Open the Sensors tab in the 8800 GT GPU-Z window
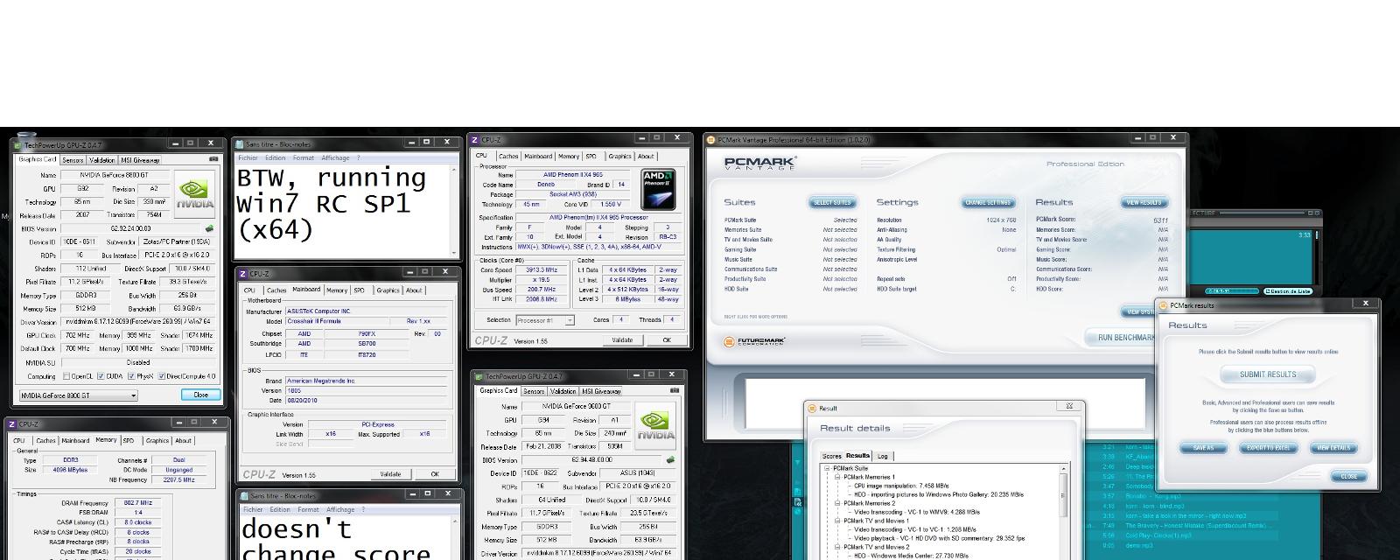 point(73,160)
